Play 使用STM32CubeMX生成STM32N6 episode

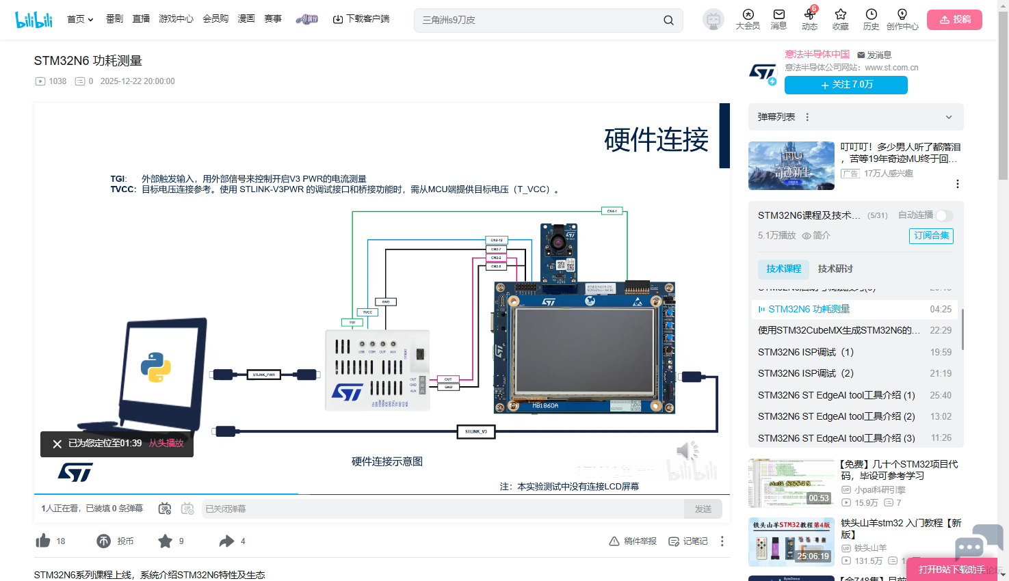point(854,330)
